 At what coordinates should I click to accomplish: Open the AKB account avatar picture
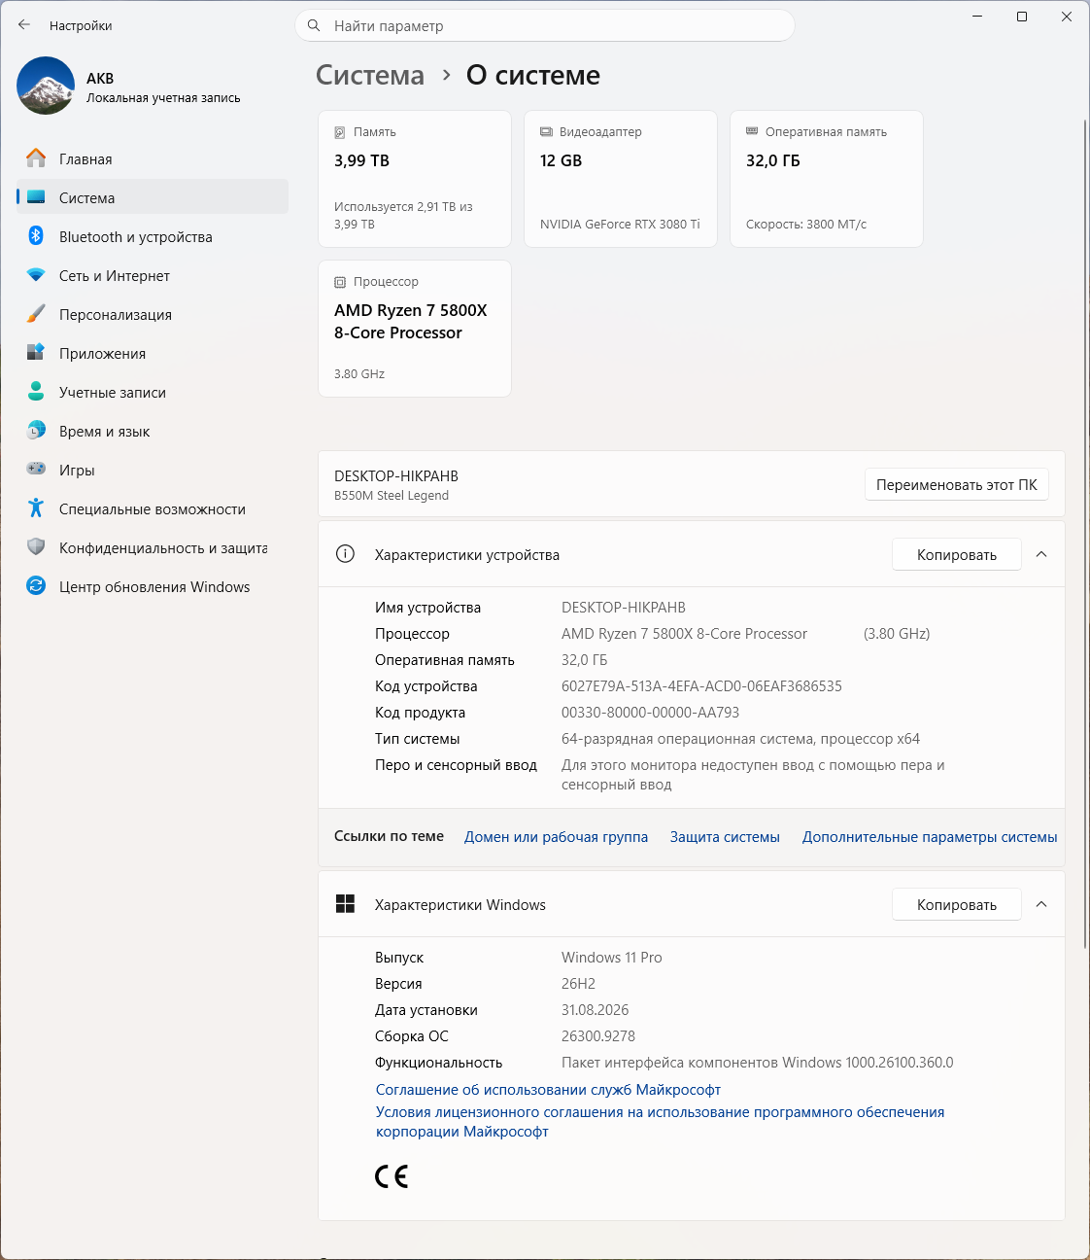click(46, 86)
